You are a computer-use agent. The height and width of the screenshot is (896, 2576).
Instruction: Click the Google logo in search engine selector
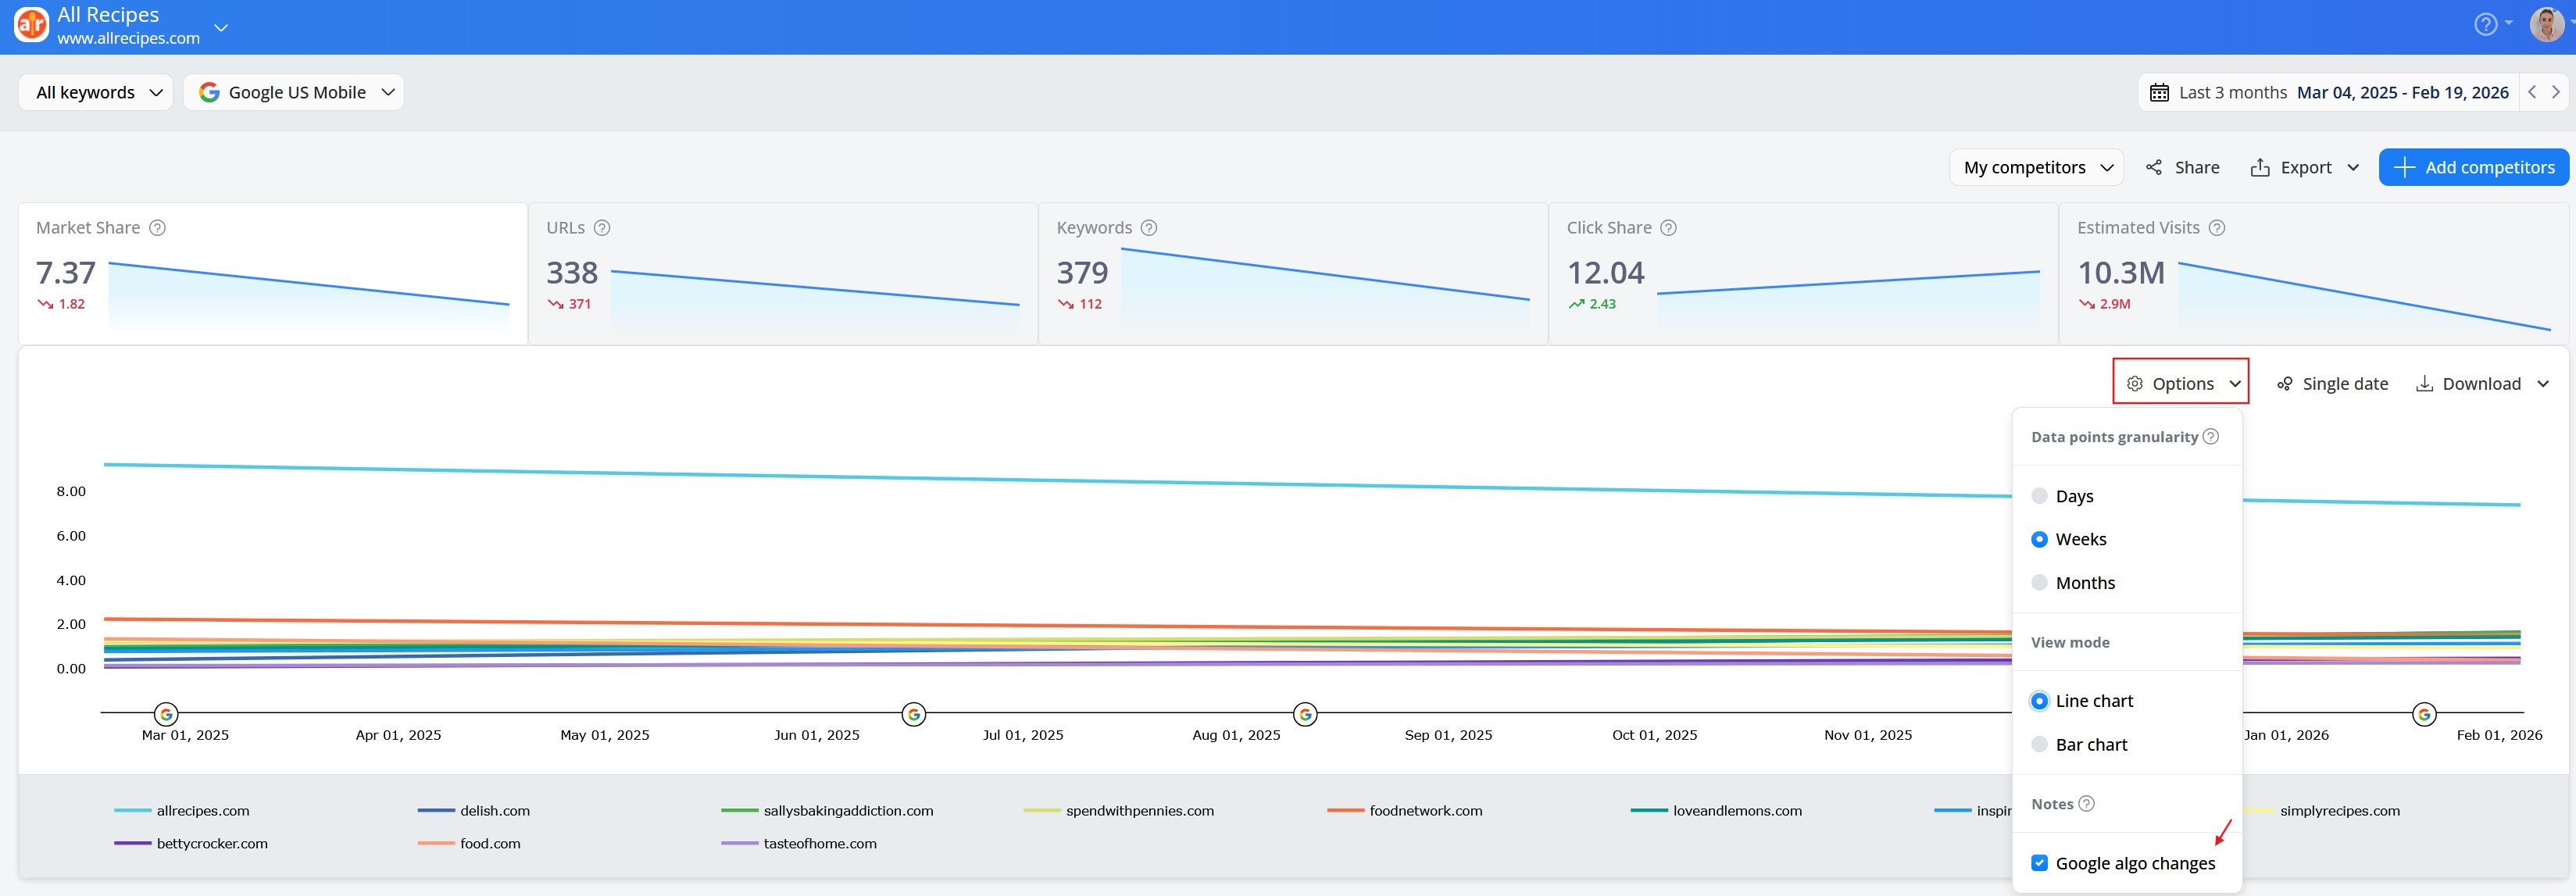click(209, 92)
